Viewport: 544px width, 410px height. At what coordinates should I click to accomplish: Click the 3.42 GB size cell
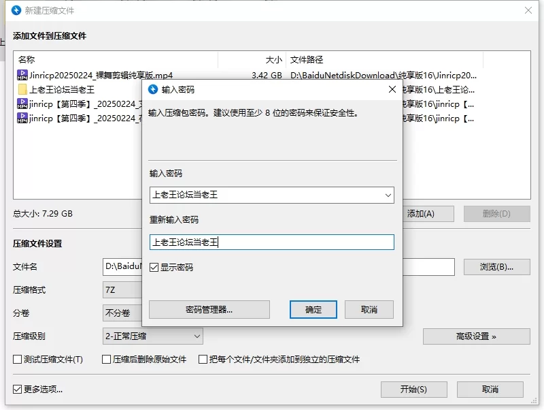point(267,75)
